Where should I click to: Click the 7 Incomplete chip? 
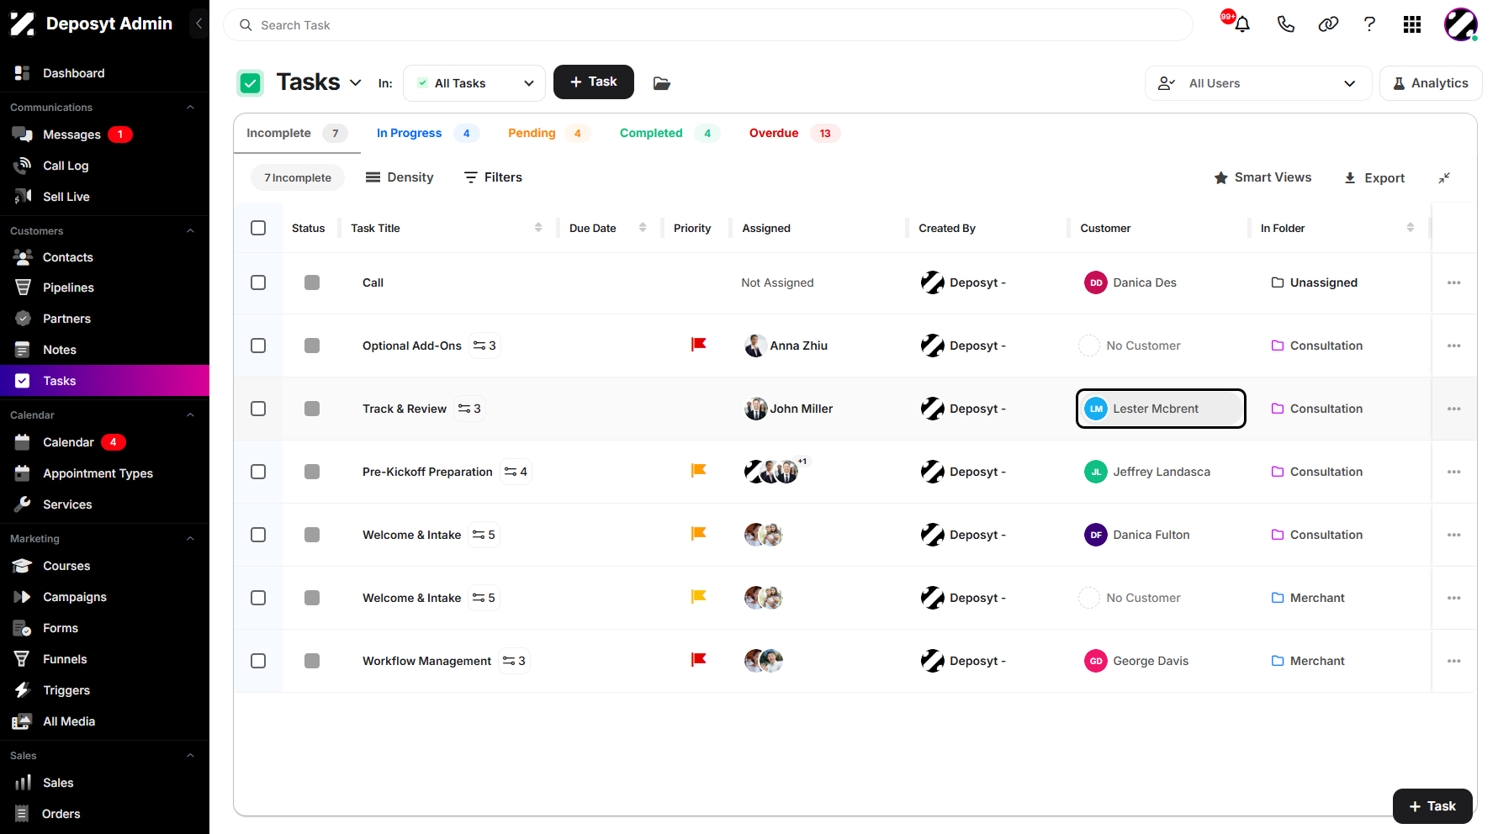coord(298,177)
